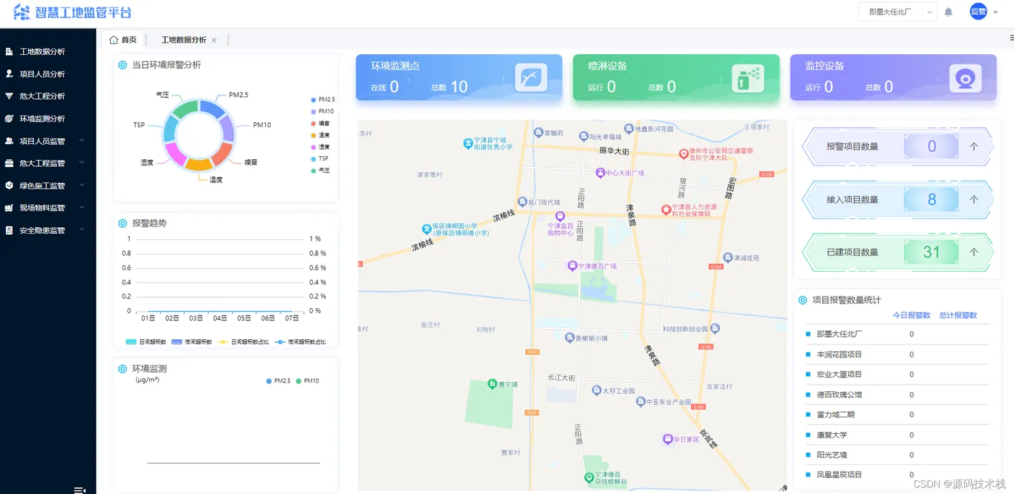Screen dimensions: 1014x494
Task: Click the 中心大街广场 map marker
Action: point(600,173)
